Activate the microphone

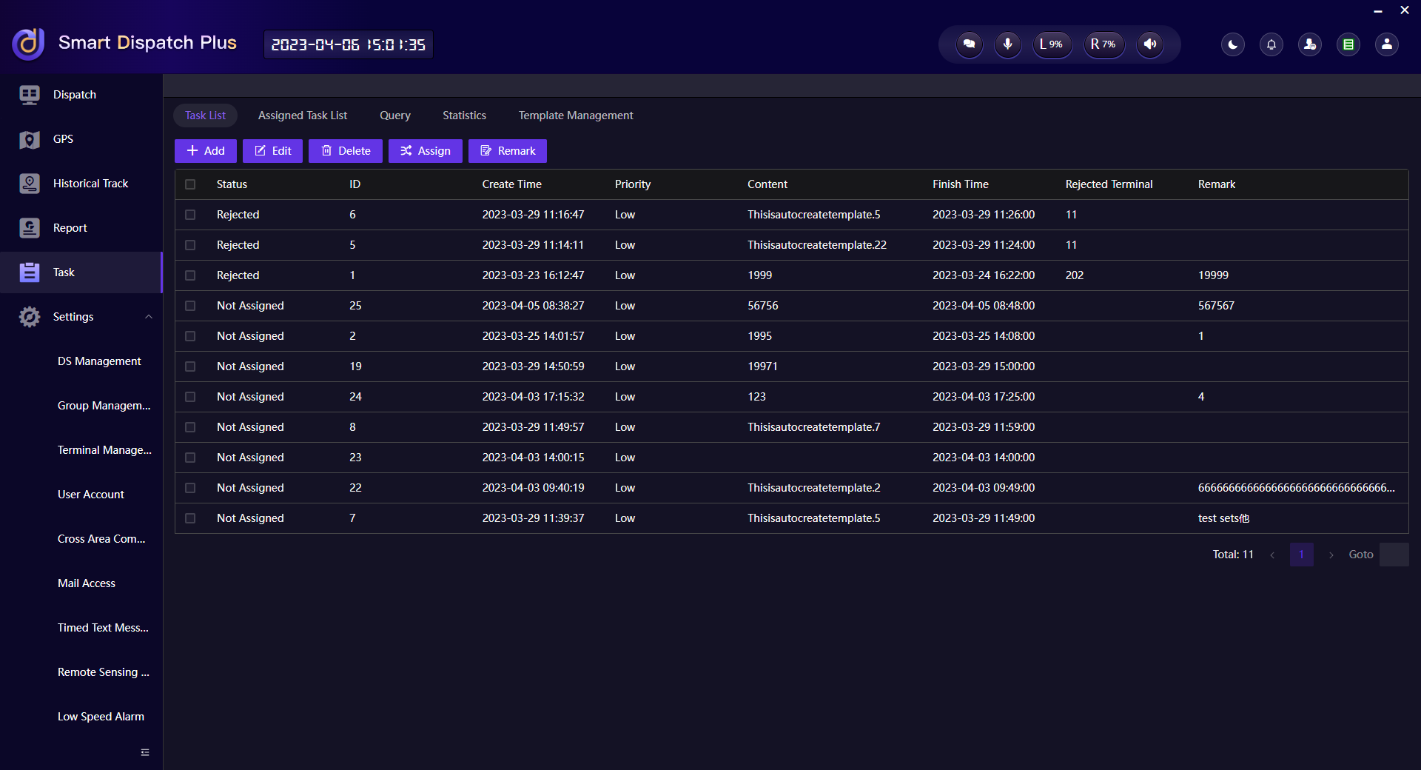pos(1007,44)
